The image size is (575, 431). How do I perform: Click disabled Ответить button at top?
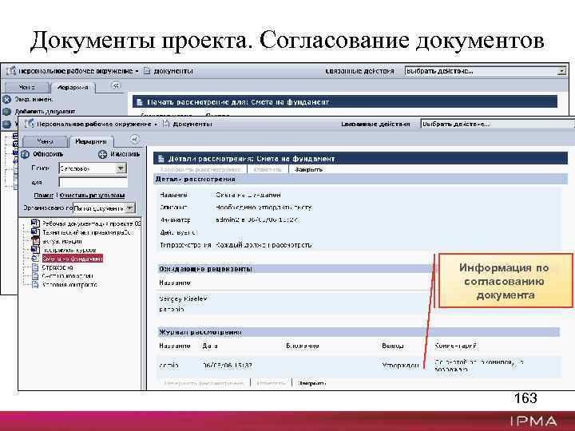(268, 169)
